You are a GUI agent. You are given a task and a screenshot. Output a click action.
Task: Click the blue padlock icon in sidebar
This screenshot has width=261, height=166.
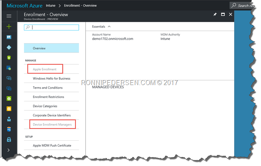(9, 140)
